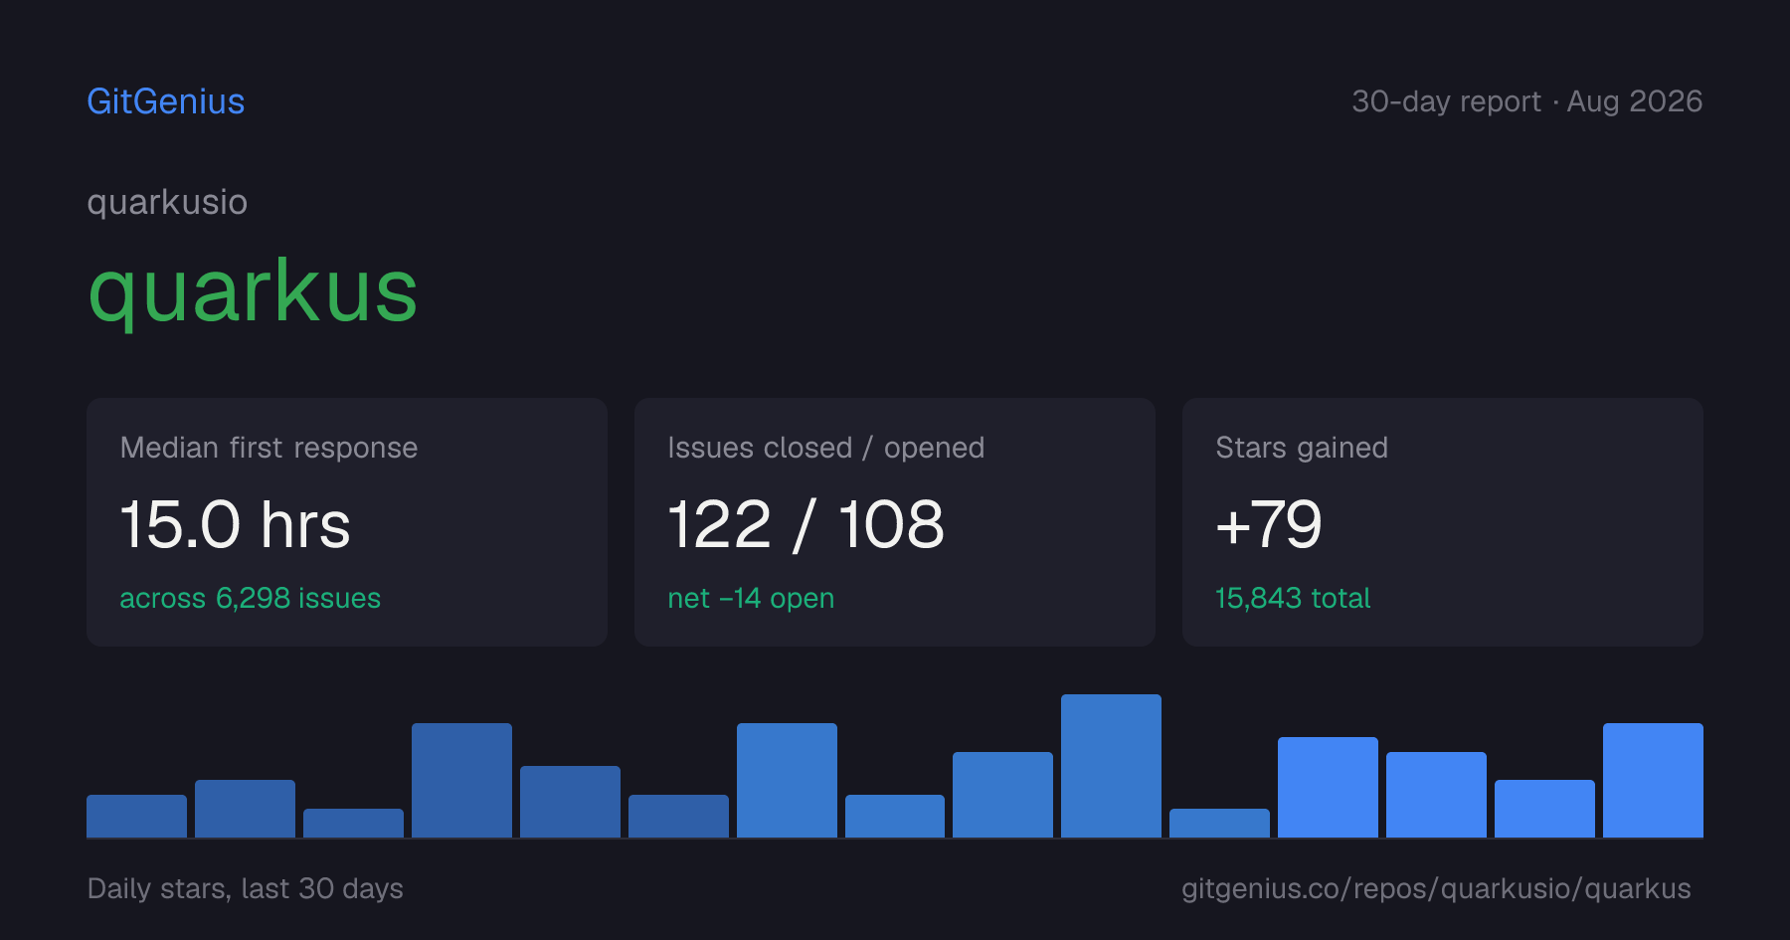Click the "15,843 total" subtext
The height and width of the screenshot is (940, 1790).
(x=1293, y=598)
